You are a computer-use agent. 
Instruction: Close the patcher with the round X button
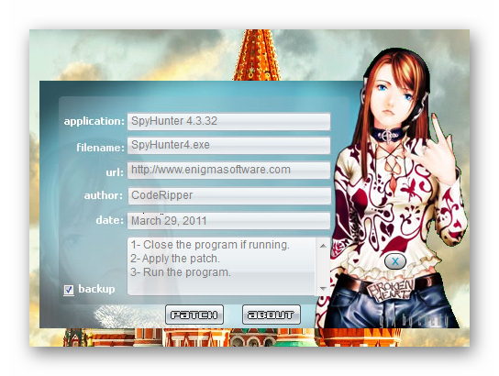[395, 261]
